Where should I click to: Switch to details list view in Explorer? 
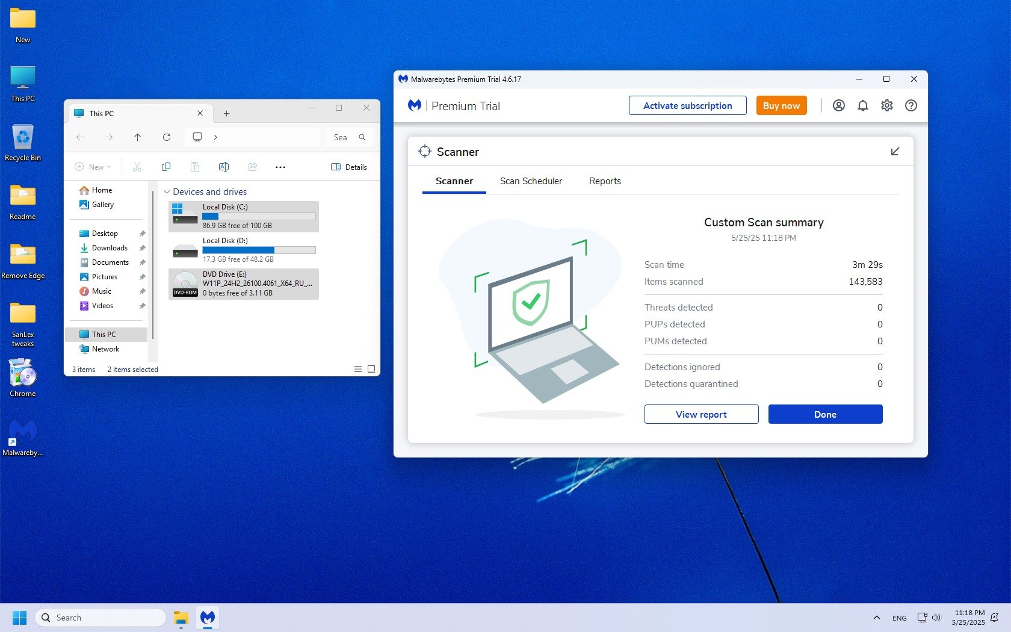pyautogui.click(x=358, y=369)
